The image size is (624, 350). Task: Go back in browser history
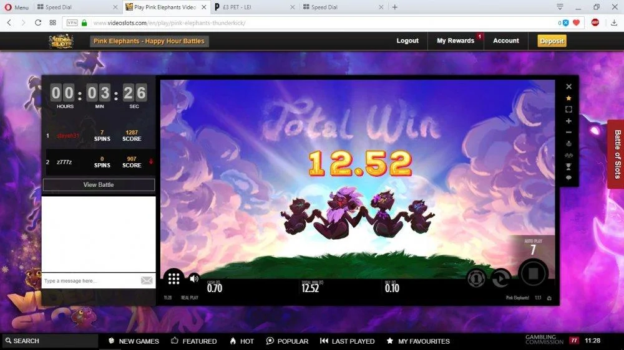coord(9,22)
